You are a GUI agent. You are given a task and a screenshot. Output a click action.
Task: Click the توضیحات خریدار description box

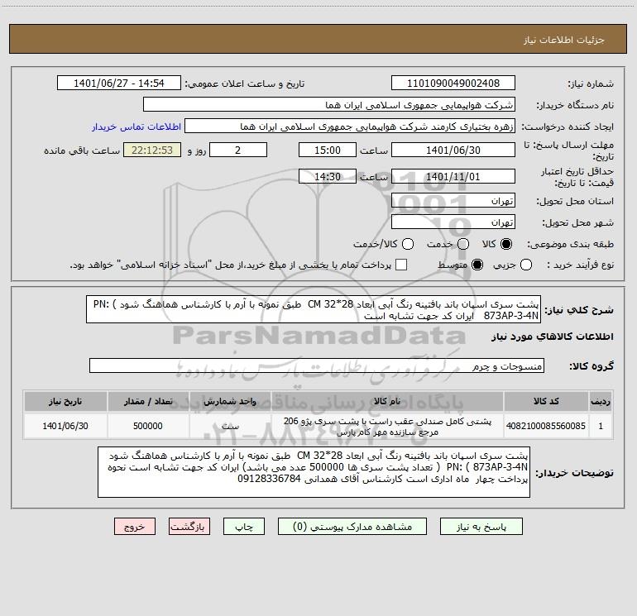[x=314, y=472]
